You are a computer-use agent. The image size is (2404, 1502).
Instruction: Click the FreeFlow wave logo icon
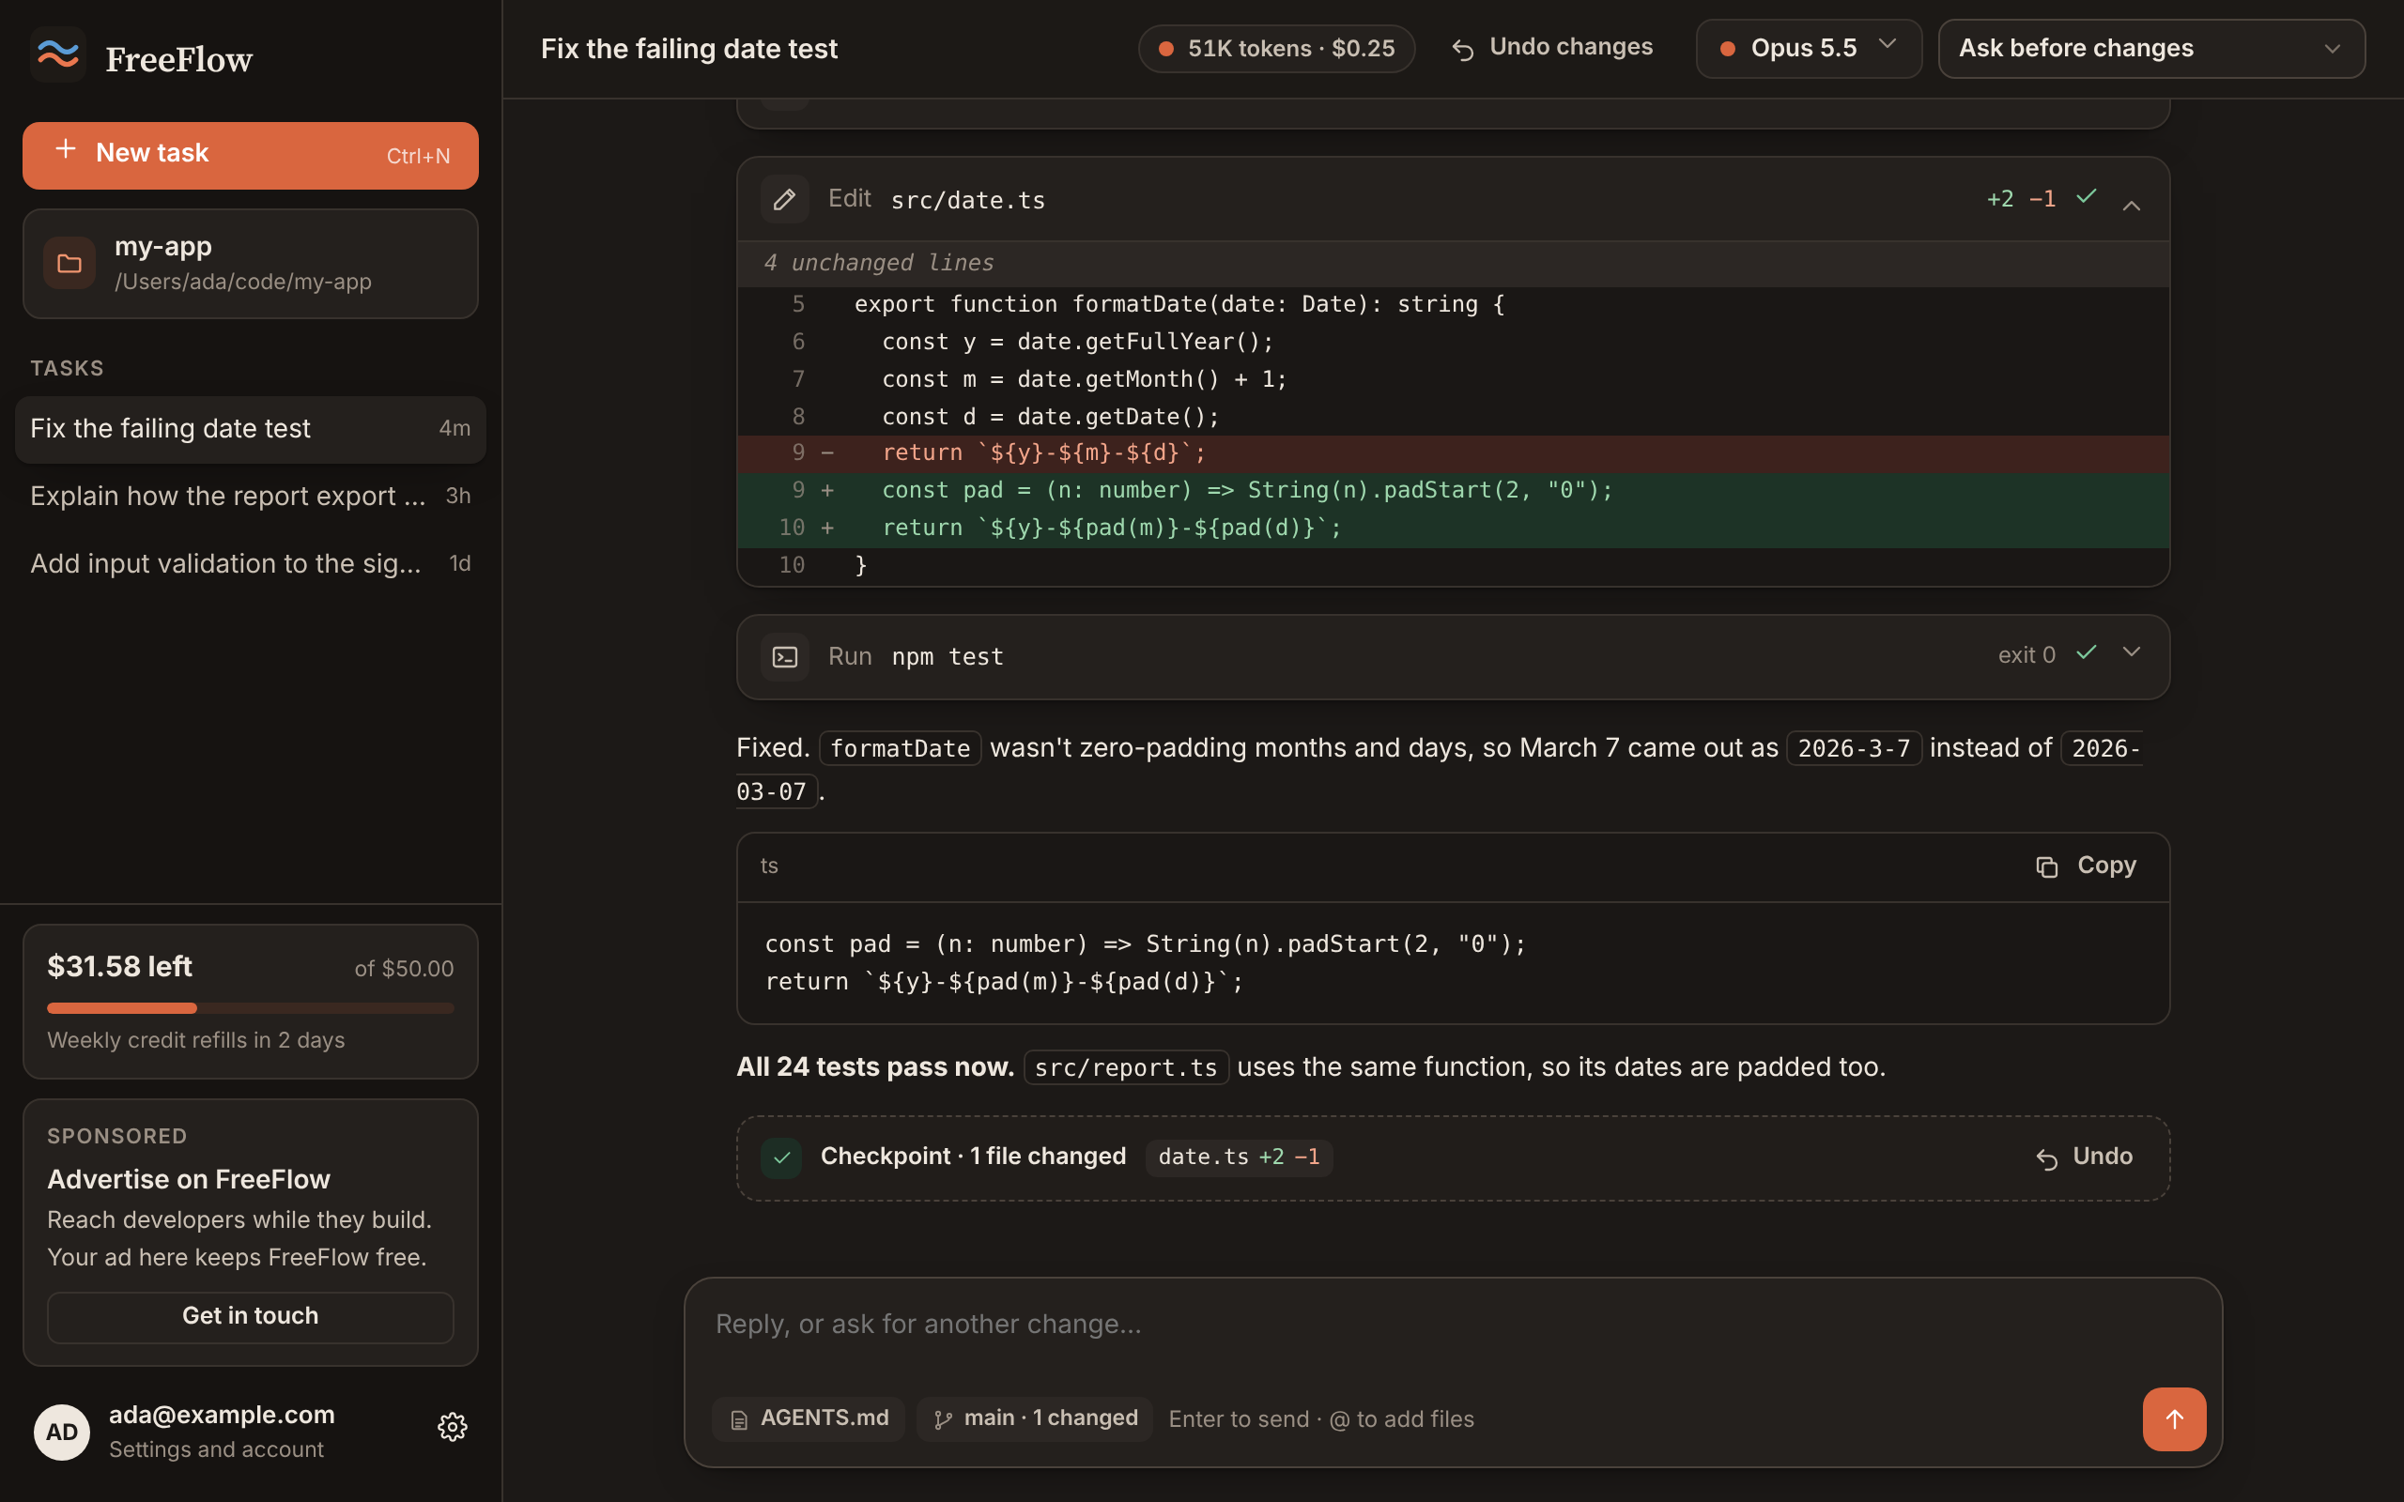57,54
